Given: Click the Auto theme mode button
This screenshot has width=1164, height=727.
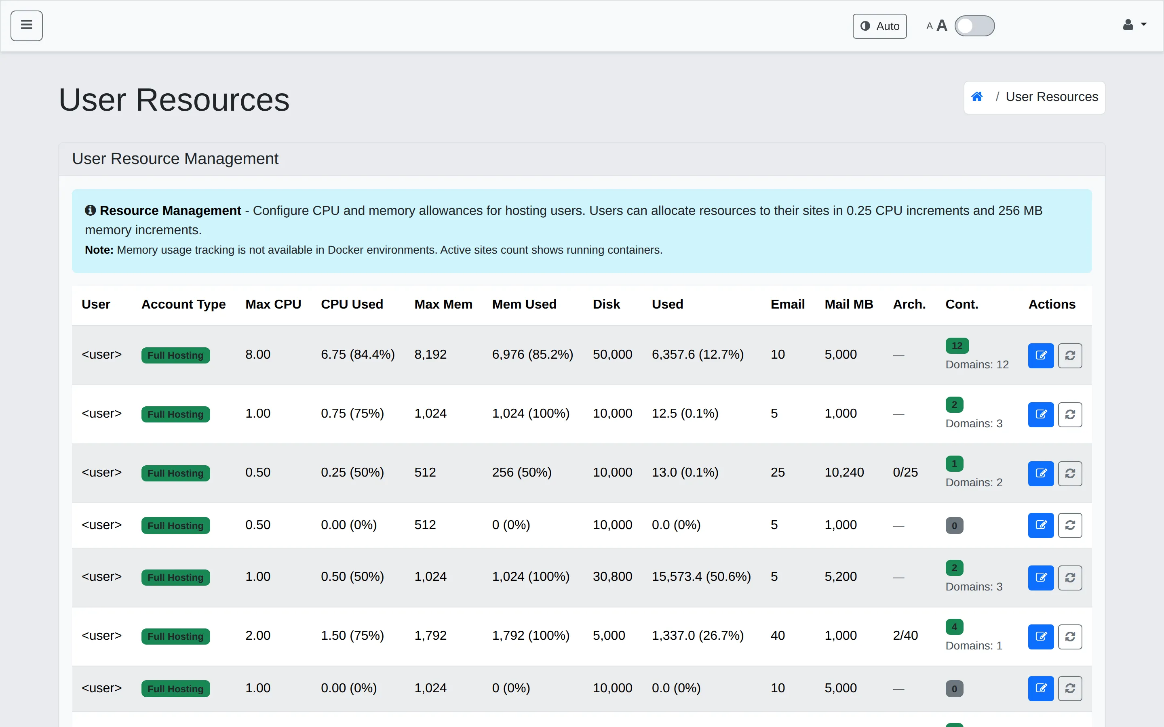Looking at the screenshot, I should click(879, 26).
